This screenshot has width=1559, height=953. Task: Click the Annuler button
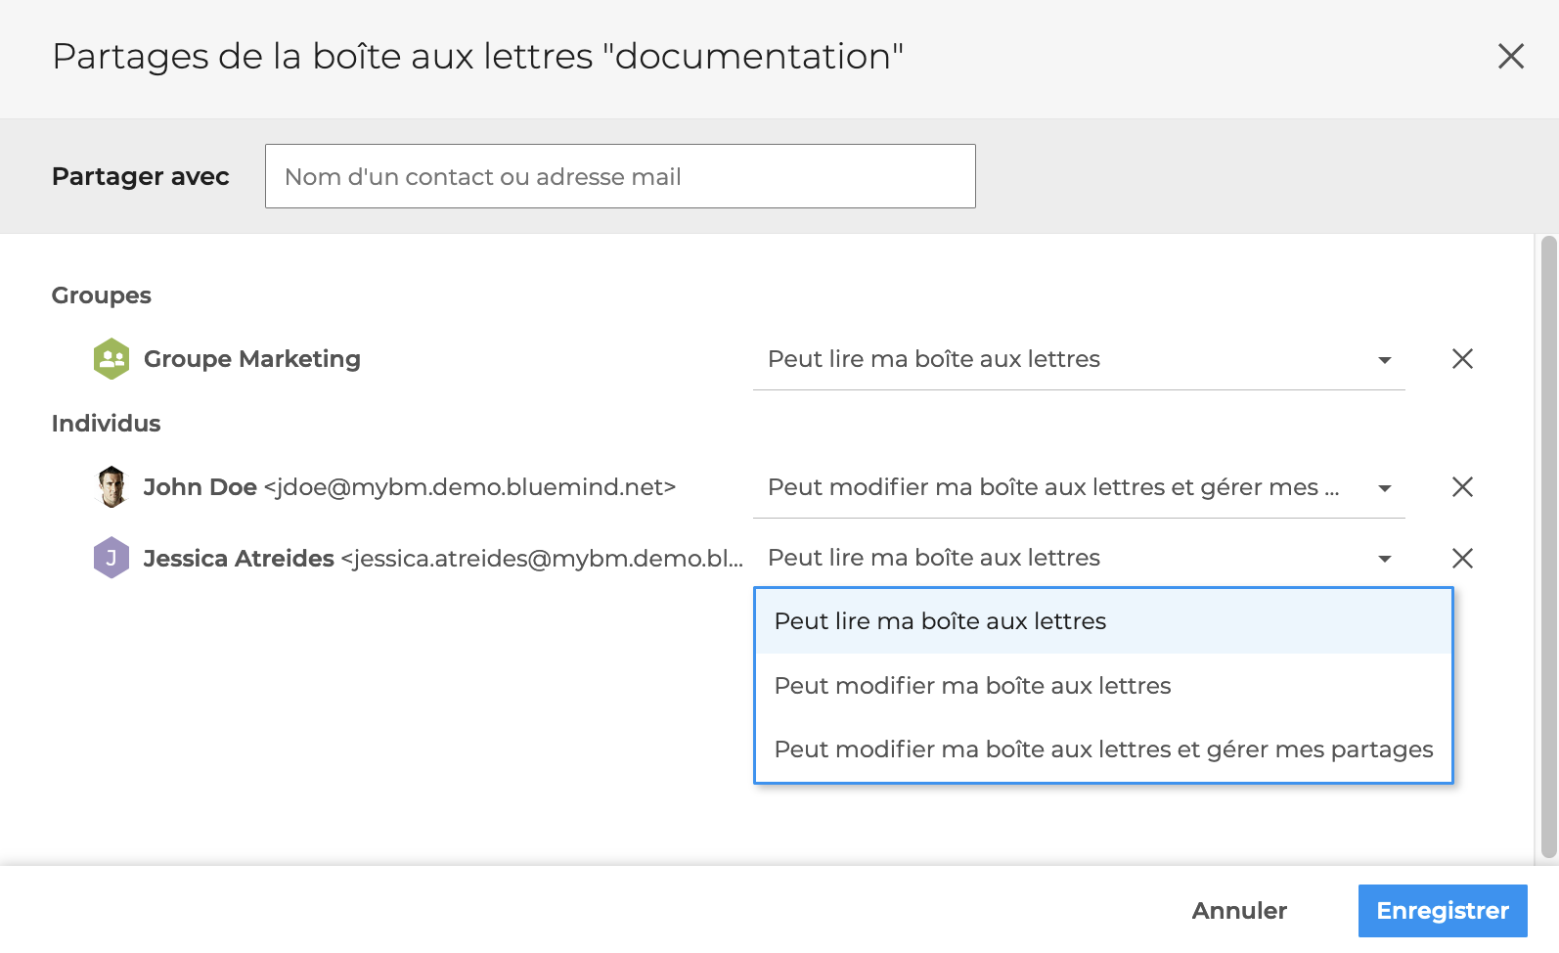click(1239, 911)
